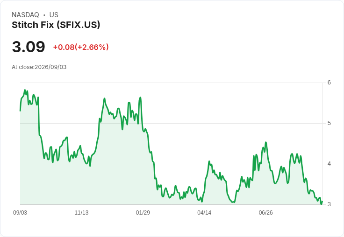Select the +0.08(+2.66%) change text
The width and height of the screenshot is (344, 237).
point(81,47)
